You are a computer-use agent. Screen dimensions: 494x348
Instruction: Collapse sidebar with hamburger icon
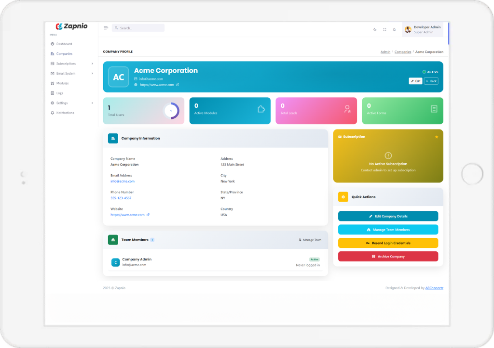tap(106, 28)
